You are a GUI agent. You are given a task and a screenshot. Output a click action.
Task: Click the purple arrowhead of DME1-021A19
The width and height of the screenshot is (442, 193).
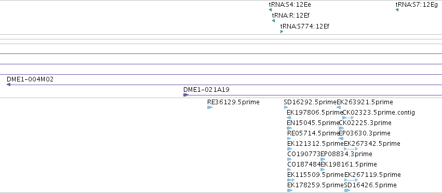point(186,95)
